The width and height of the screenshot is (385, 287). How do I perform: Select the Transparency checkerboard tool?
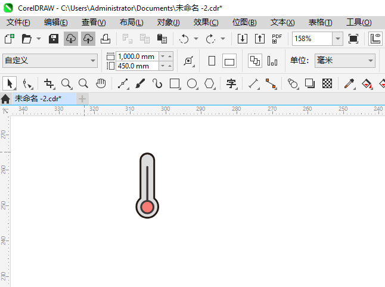click(x=327, y=83)
